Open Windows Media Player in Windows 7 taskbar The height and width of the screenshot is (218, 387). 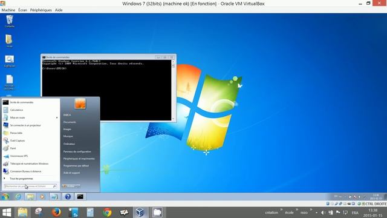[x=42, y=197]
